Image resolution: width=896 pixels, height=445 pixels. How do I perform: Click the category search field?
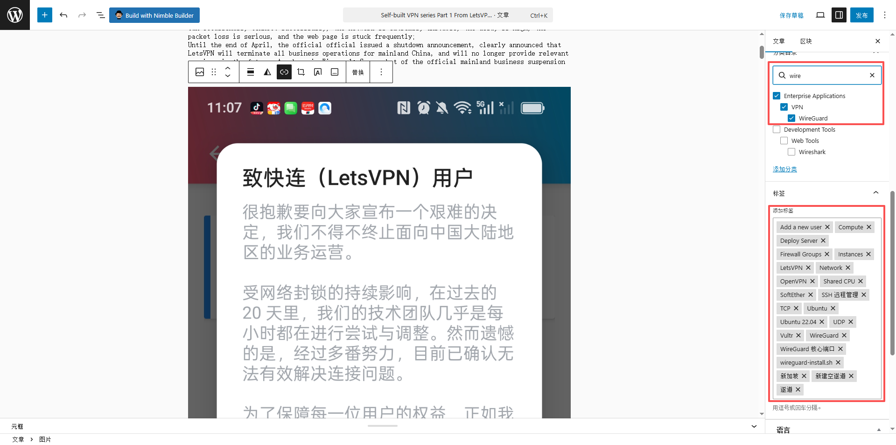coord(827,75)
